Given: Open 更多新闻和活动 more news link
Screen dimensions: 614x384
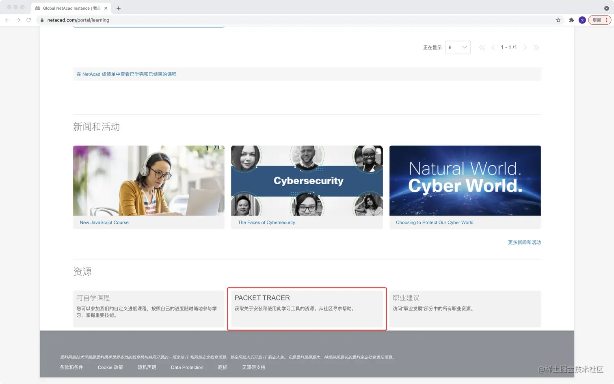Looking at the screenshot, I should 524,242.
